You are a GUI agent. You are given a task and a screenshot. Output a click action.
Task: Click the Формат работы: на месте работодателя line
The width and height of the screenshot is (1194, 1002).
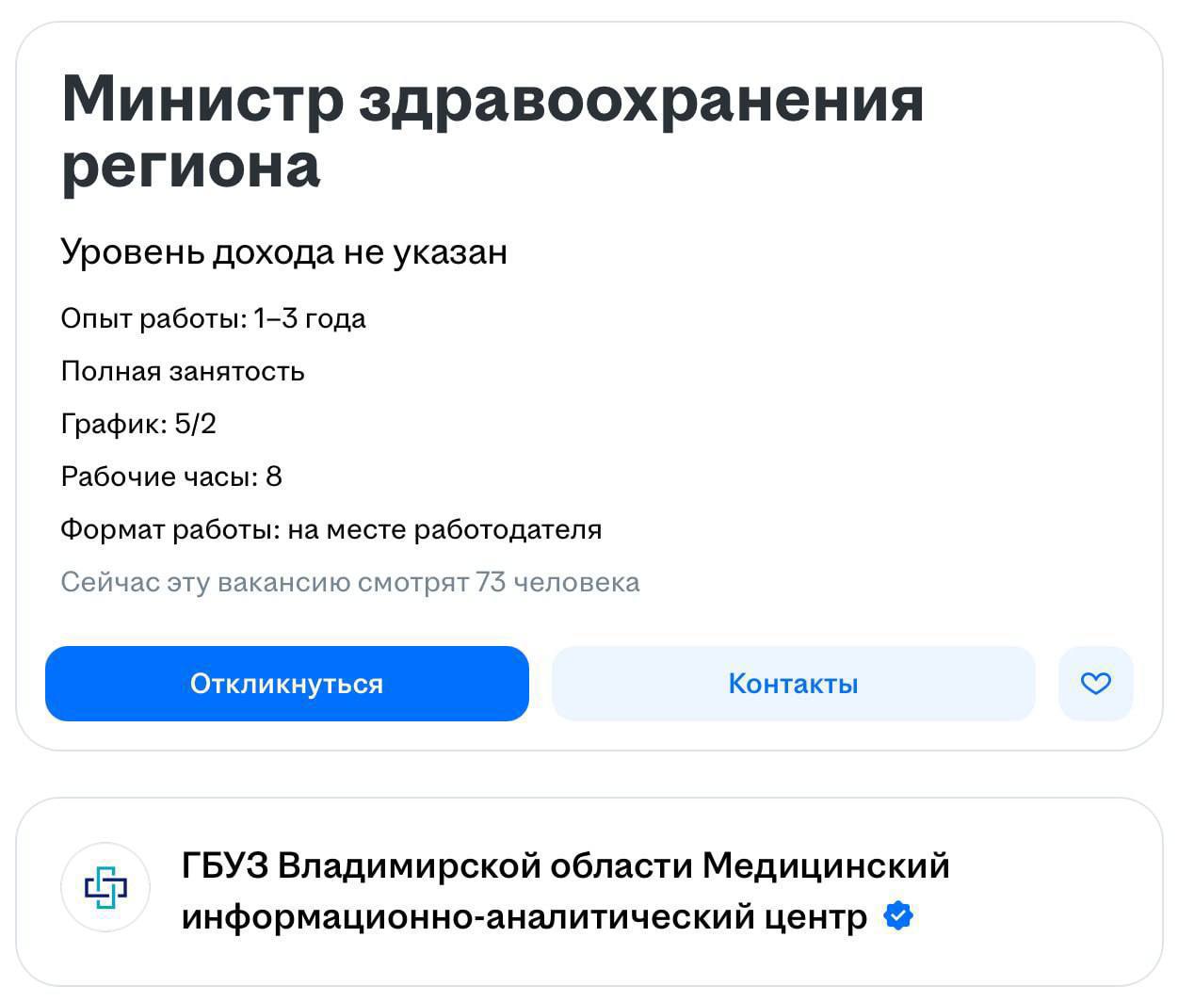(331, 529)
